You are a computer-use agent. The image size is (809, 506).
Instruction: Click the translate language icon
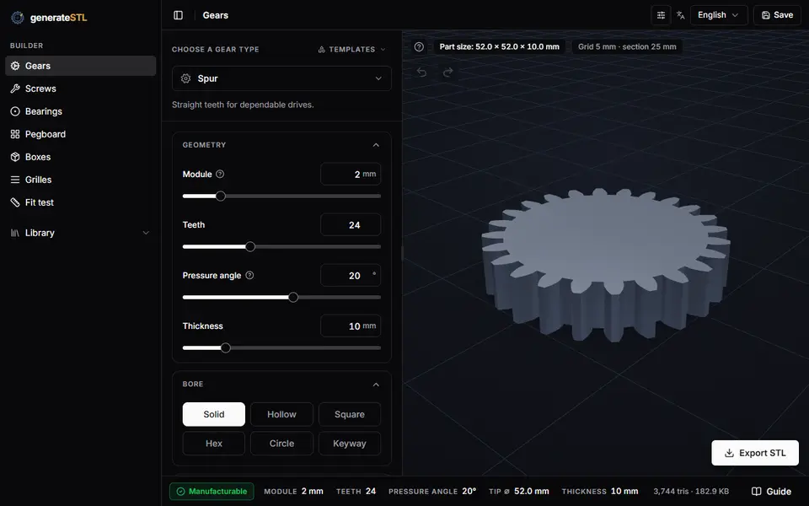click(x=681, y=15)
